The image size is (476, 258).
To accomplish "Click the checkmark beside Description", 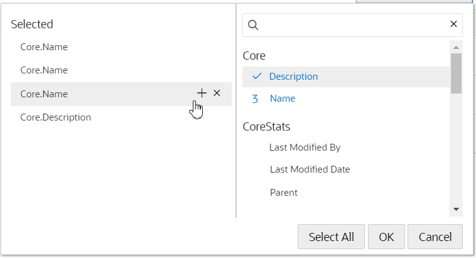I will pyautogui.click(x=256, y=77).
